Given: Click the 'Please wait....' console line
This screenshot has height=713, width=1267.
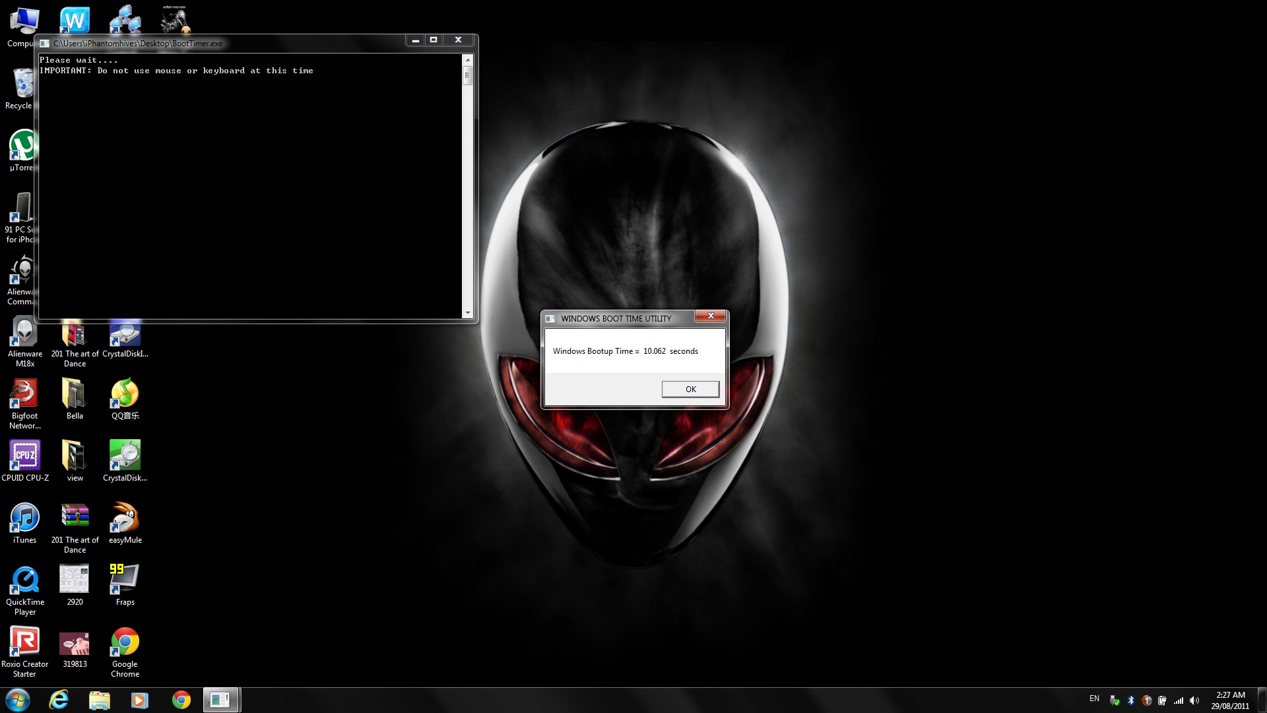Looking at the screenshot, I should [79, 60].
